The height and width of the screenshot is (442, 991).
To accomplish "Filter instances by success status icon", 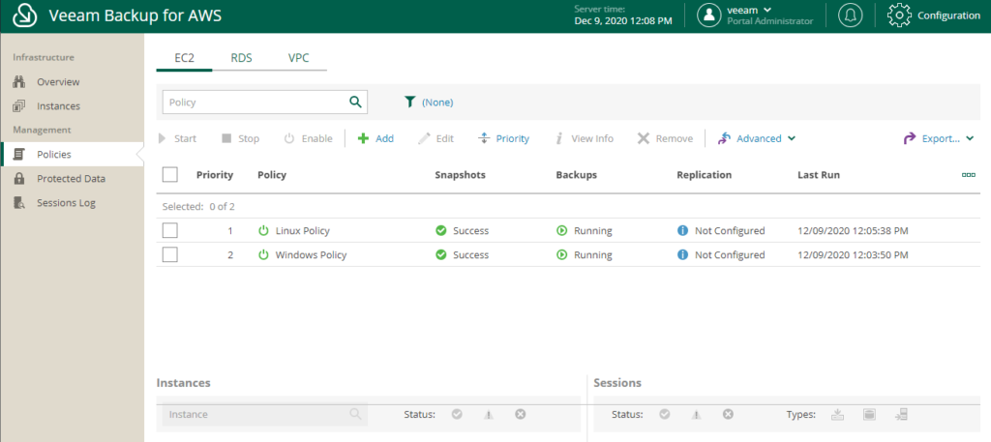I will [x=457, y=414].
